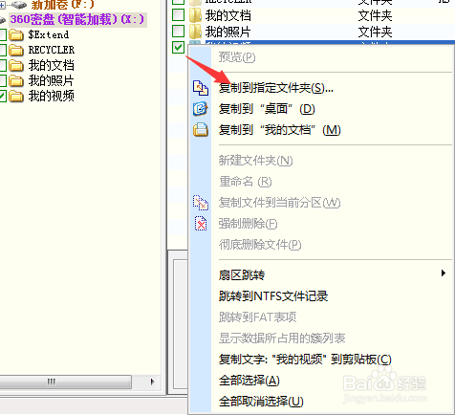
Task: Select 我的照片 row in file list
Action: coord(313,32)
